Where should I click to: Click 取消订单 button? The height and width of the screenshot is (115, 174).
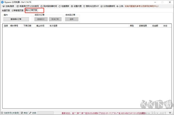point(55,19)
